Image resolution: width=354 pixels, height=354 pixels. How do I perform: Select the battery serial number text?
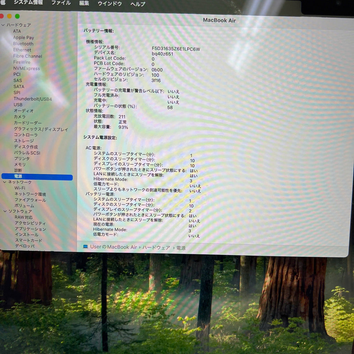176,49
